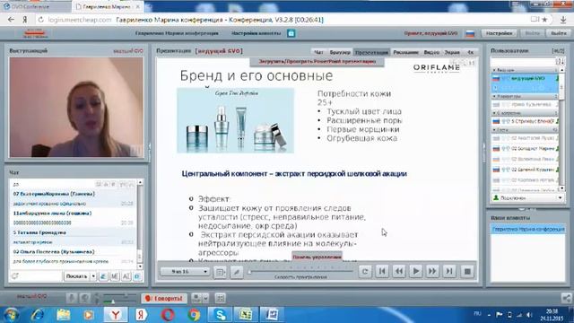Image resolution: width=574 pixels, height=323 pixels.
Task: Open the Windows Start menu
Action: (x=11, y=315)
